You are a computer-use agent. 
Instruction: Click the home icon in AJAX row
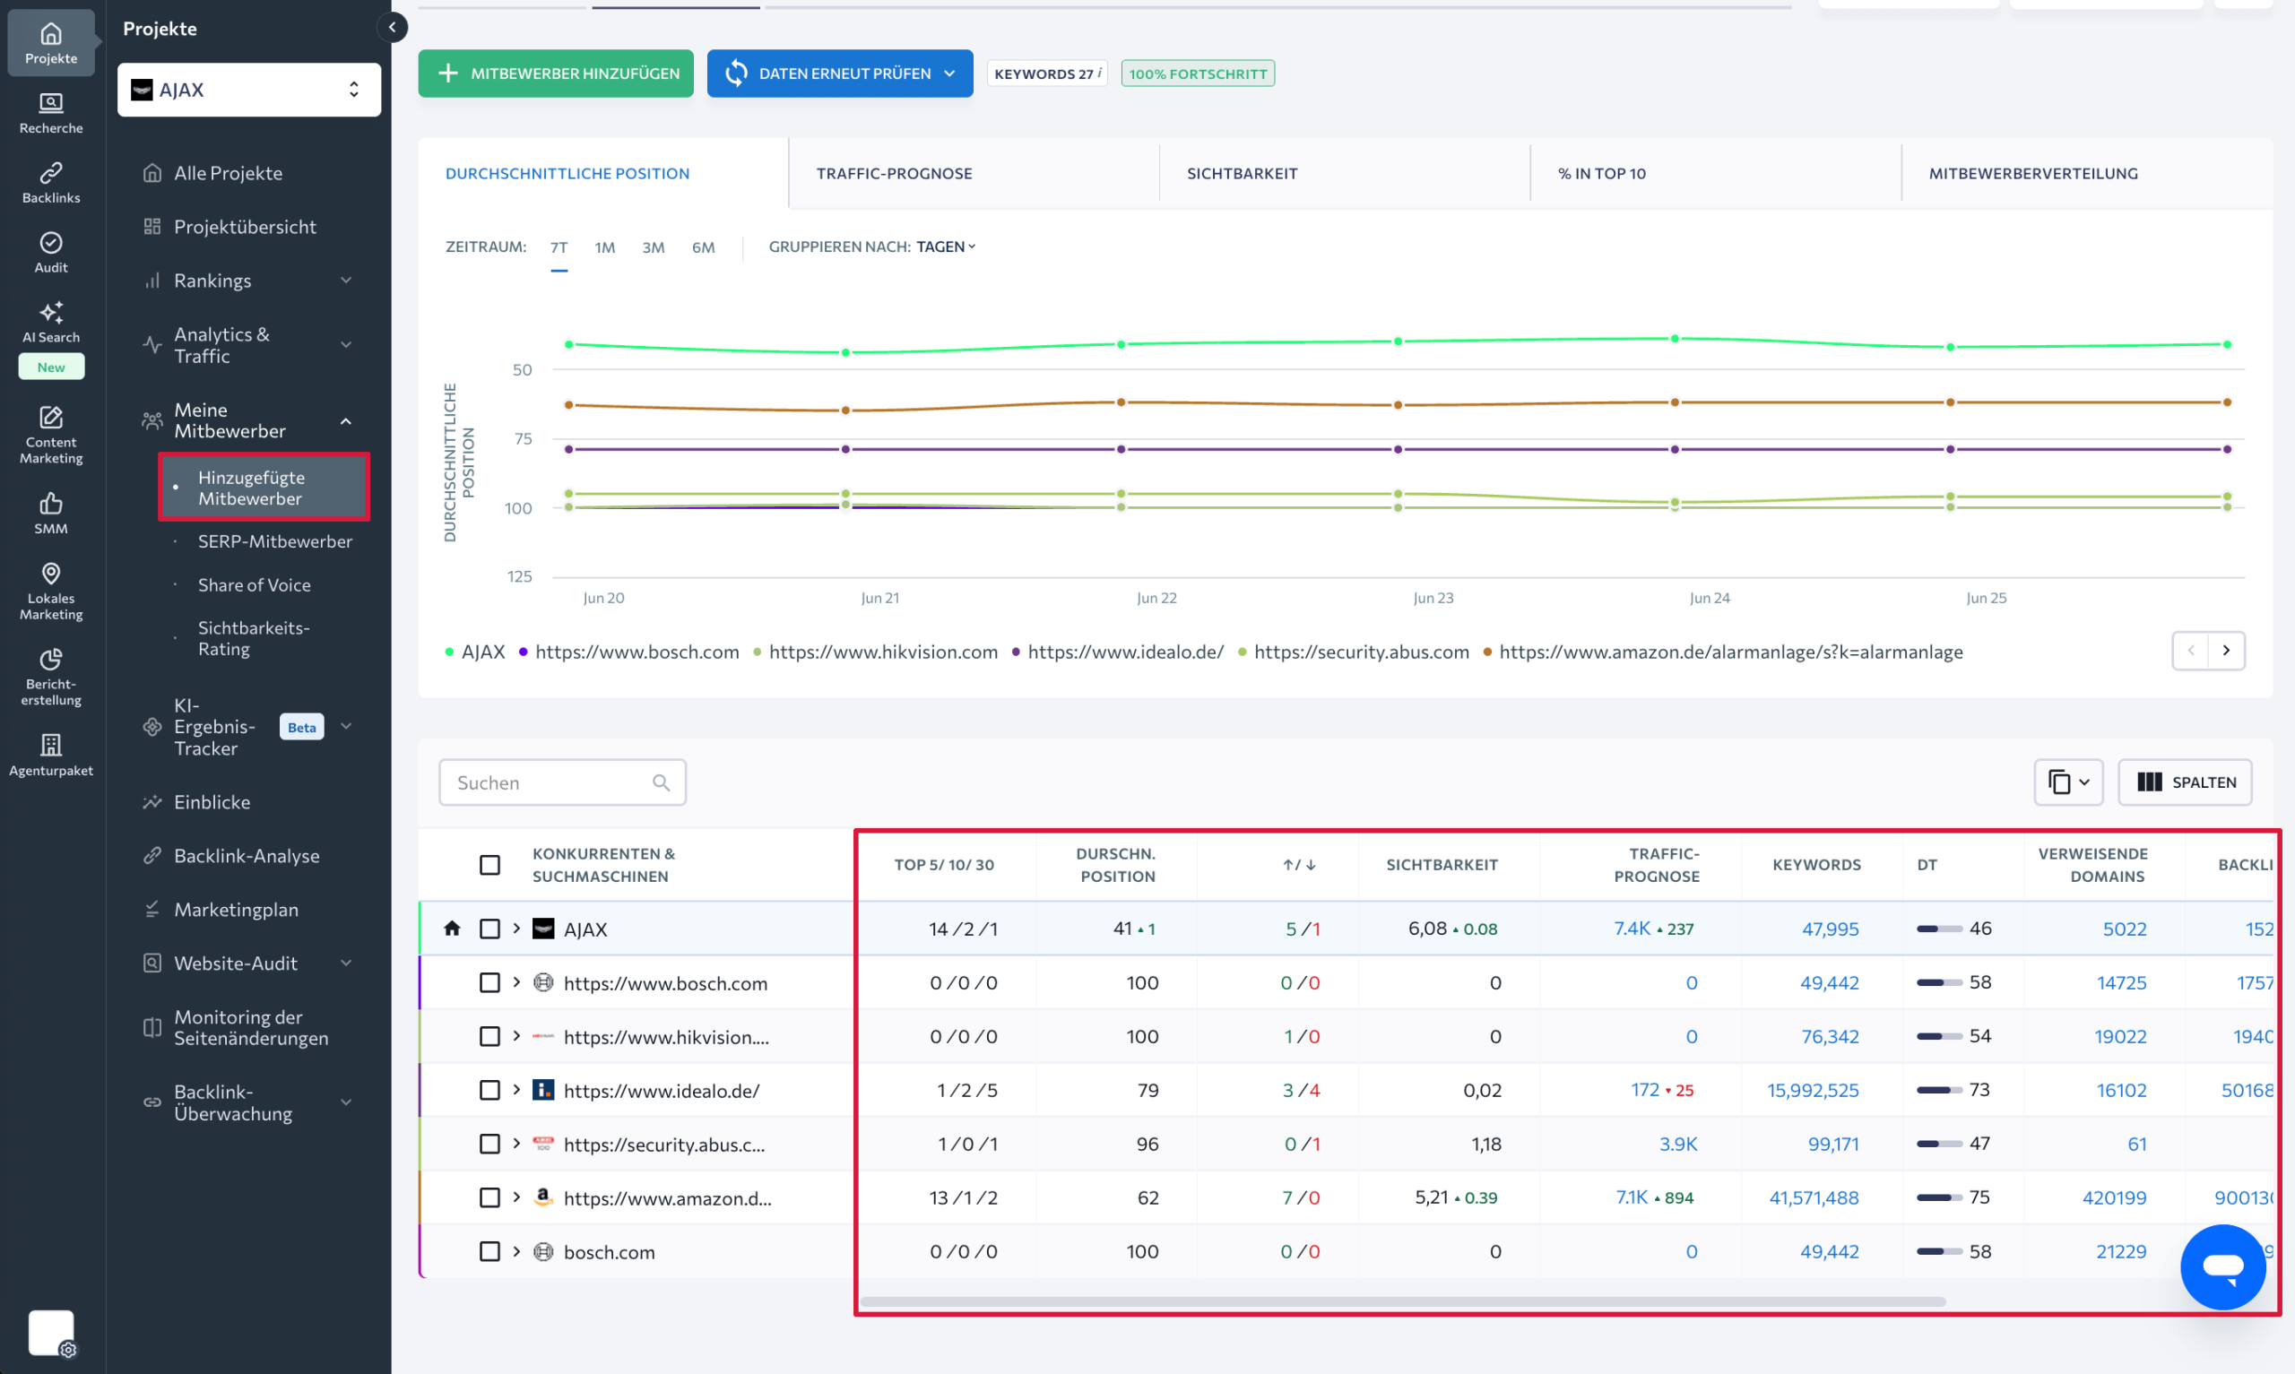click(x=452, y=928)
